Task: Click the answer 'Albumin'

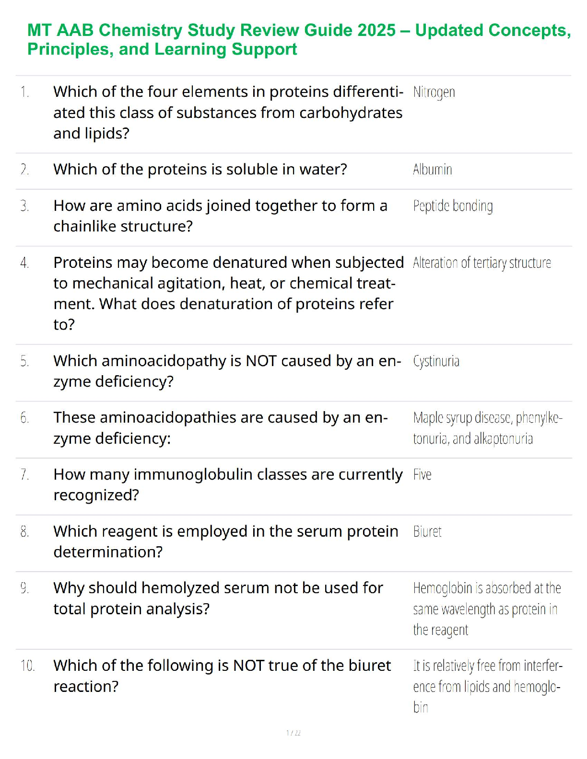Action: (x=432, y=170)
